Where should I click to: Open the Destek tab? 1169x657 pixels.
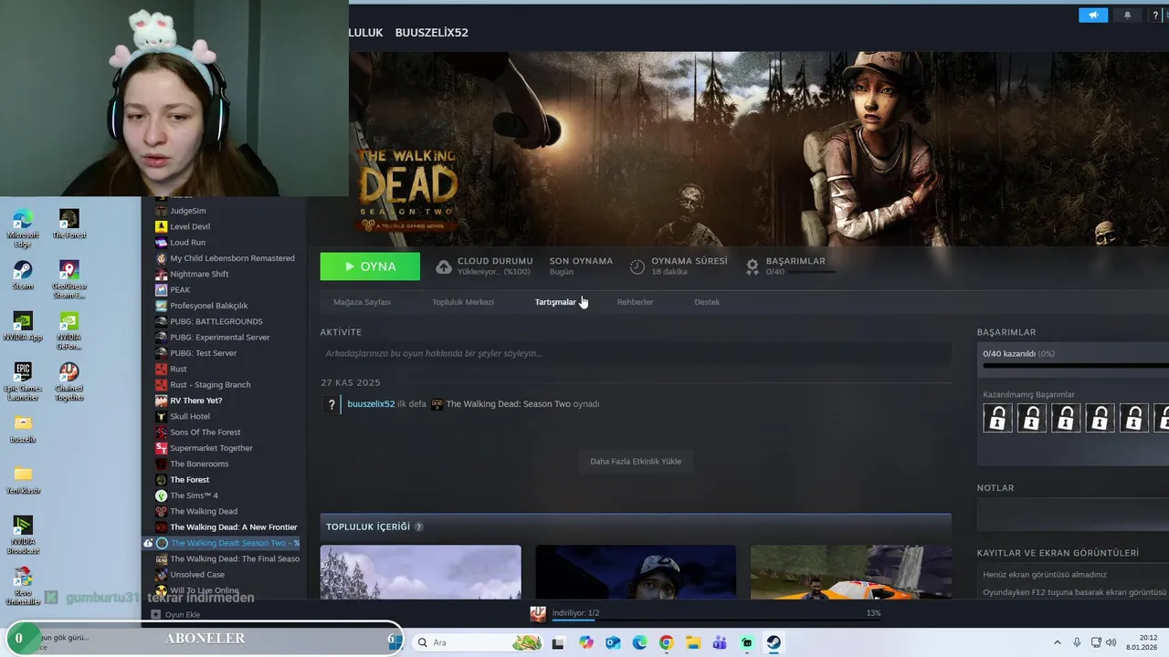pos(707,302)
